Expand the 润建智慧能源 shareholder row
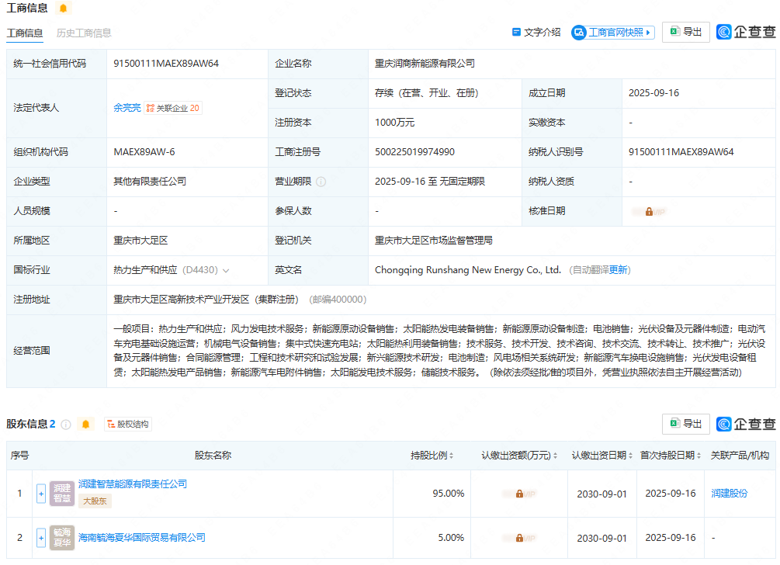Image resolution: width=780 pixels, height=565 pixels. pos(41,494)
